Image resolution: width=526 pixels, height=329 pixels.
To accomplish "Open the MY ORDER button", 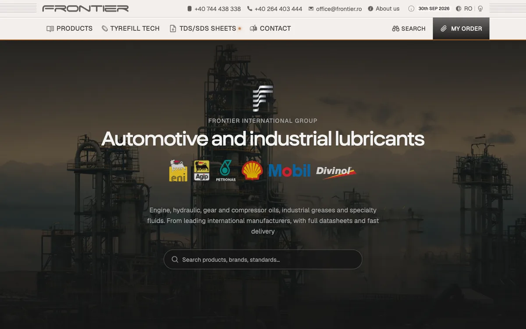I will point(461,29).
